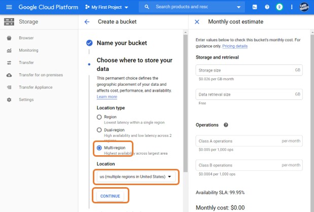Open the Location dropdown for us multi-region
314x212 pixels.
click(136, 176)
